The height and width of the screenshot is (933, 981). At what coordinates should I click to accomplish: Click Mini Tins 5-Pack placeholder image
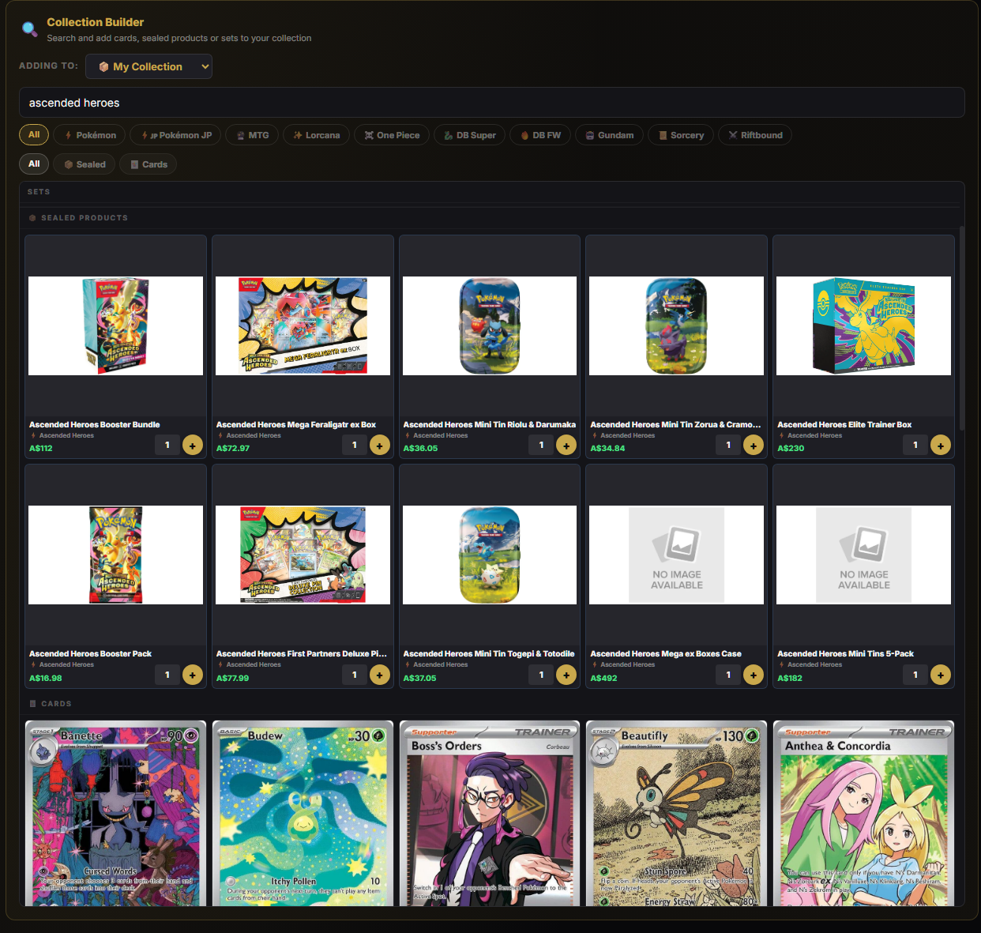tap(863, 555)
